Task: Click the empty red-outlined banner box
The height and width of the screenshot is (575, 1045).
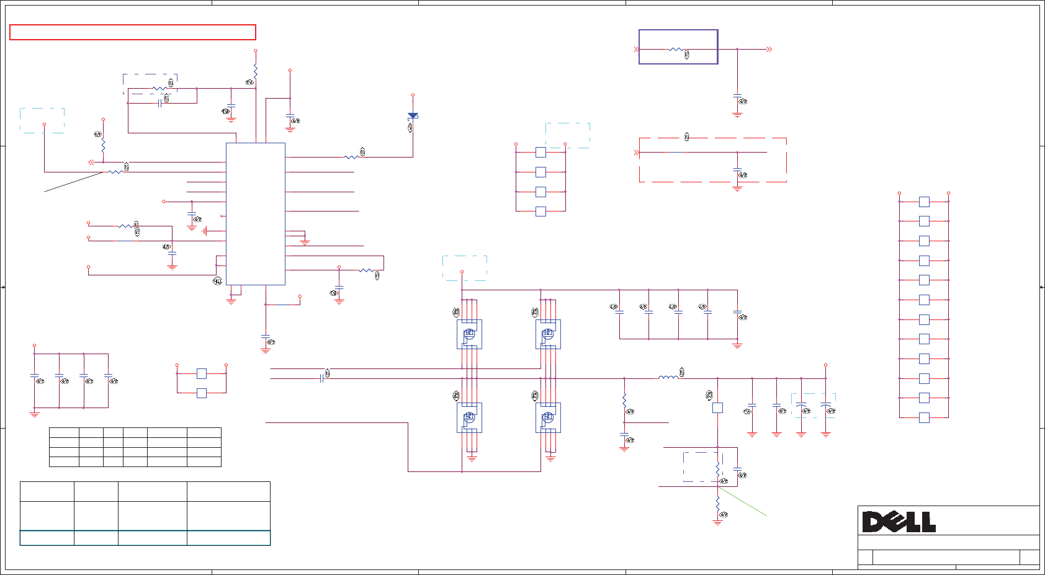Action: point(133,32)
